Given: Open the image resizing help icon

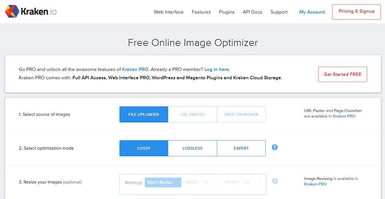Looking at the screenshot, I should tap(275, 181).
